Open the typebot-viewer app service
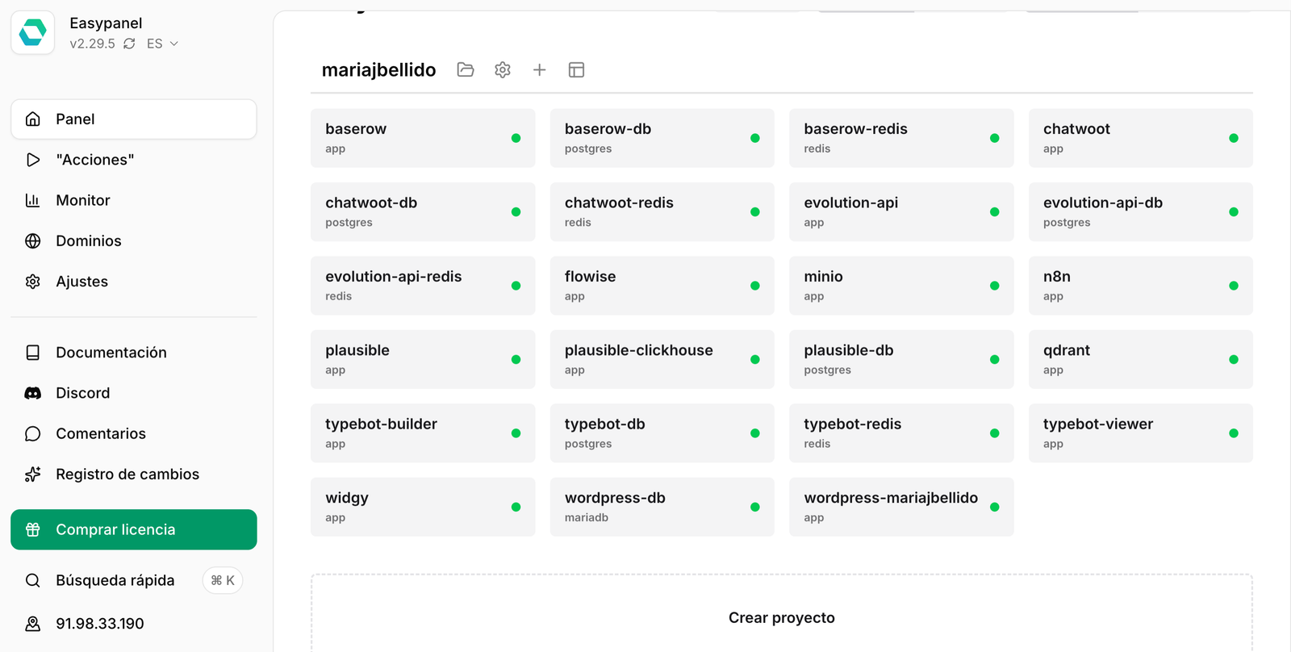This screenshot has height=652, width=1291. [1141, 433]
